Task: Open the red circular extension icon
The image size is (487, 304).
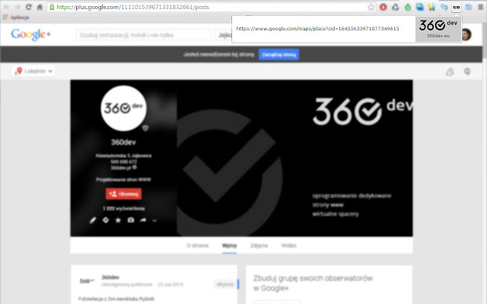Action: coord(384,7)
